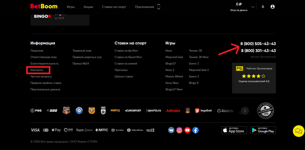
Task: Click the Яндекс Деньги payment icon
Action: 84,130
